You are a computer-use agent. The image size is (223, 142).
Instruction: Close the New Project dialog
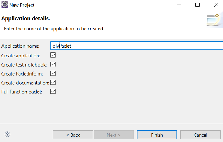[216, 5]
